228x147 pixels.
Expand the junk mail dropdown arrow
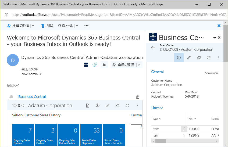[x=77, y=26]
